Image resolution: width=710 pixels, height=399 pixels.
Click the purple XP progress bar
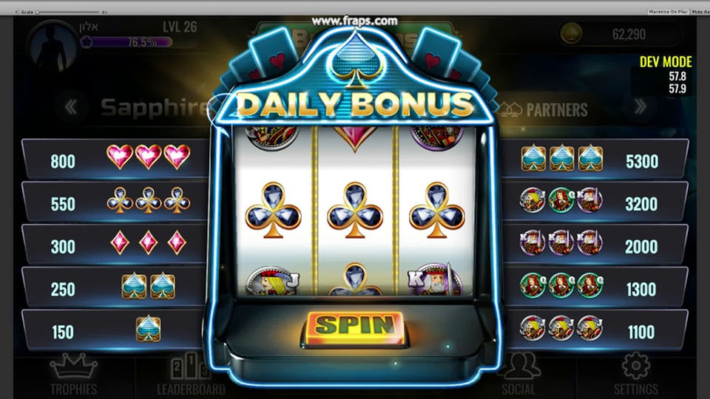pyautogui.click(x=126, y=43)
